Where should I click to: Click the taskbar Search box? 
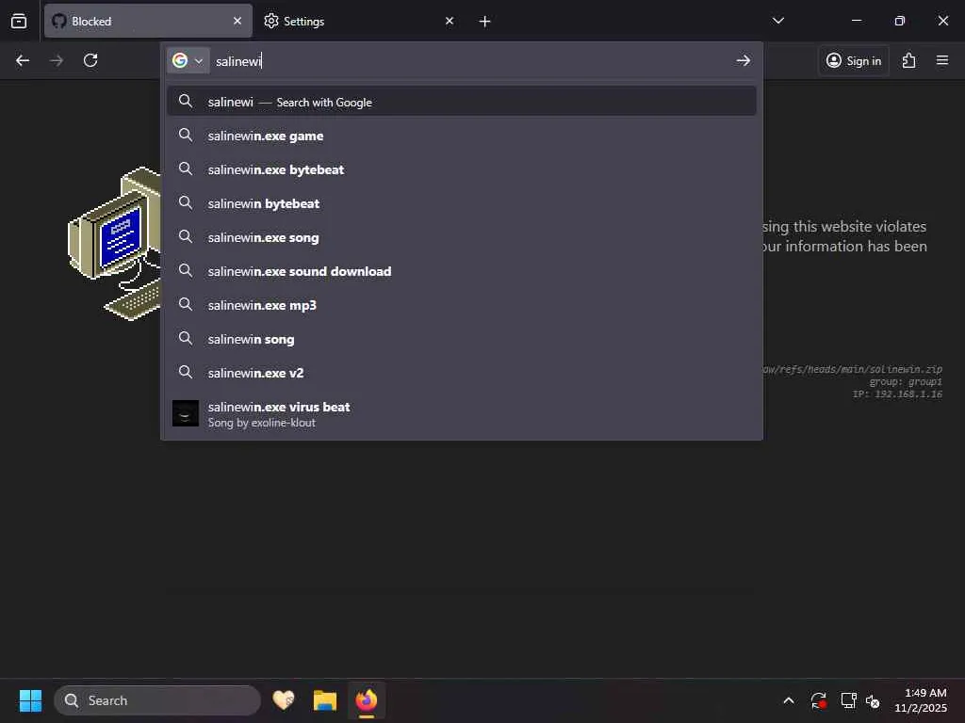coord(157,700)
